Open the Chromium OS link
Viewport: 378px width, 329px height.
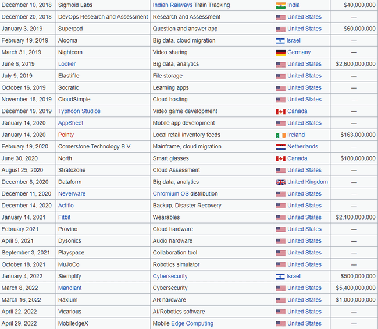click(170, 194)
